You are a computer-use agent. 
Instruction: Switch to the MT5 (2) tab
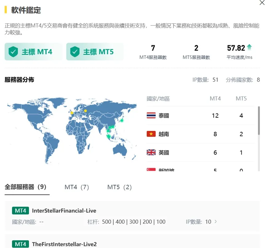[x=119, y=187]
